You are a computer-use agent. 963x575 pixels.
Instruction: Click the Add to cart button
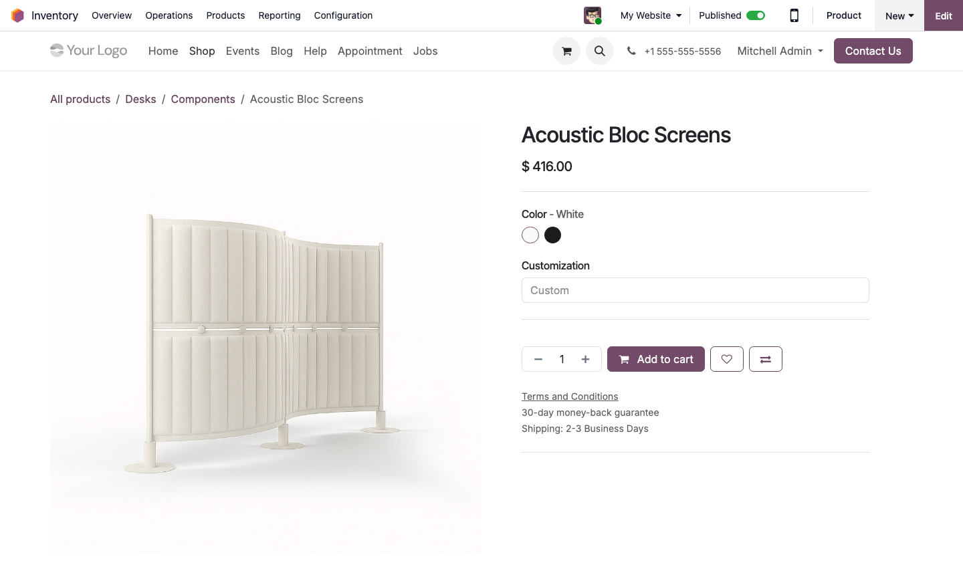(x=656, y=359)
